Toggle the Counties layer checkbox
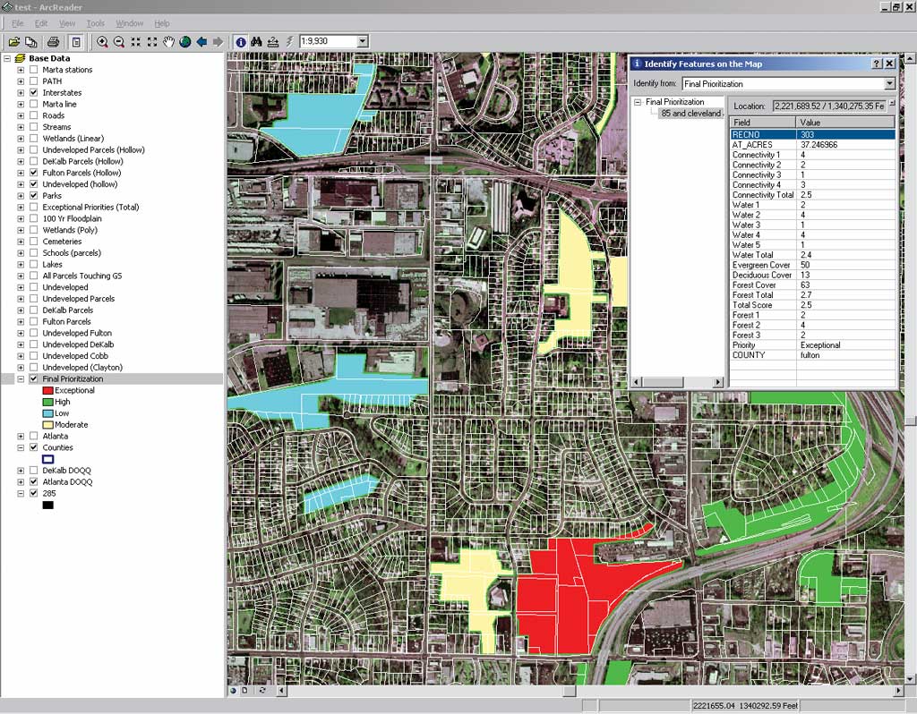Viewport: 917px width, 714px height. [33, 447]
